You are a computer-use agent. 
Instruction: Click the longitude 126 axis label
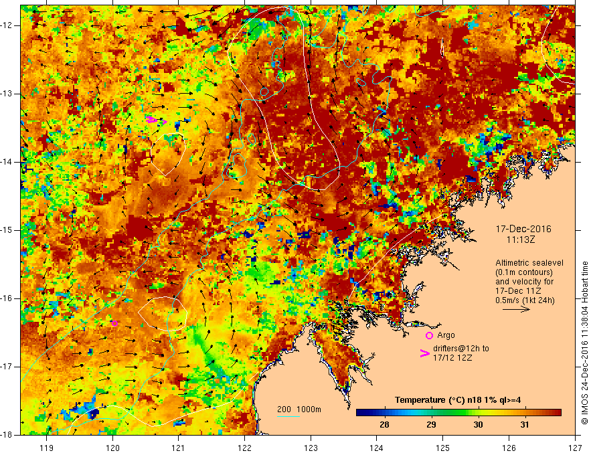point(509,448)
